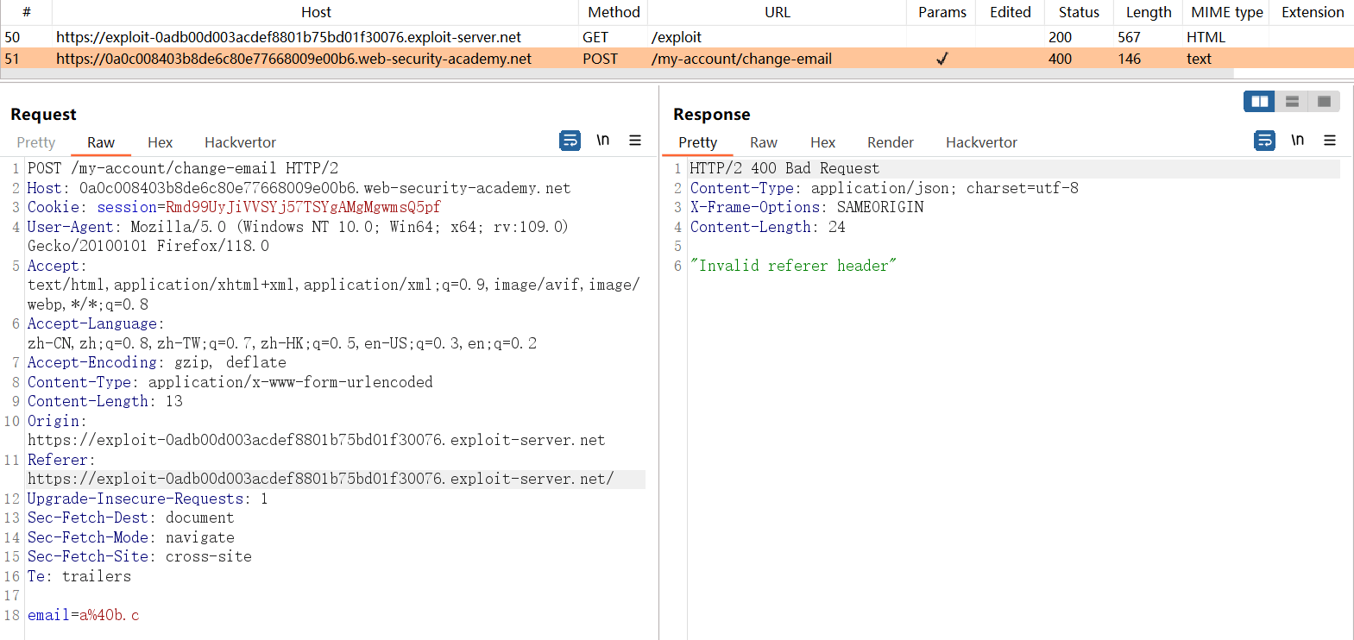
Task: Select side-by-side request/response layout icon
Action: (x=1259, y=102)
